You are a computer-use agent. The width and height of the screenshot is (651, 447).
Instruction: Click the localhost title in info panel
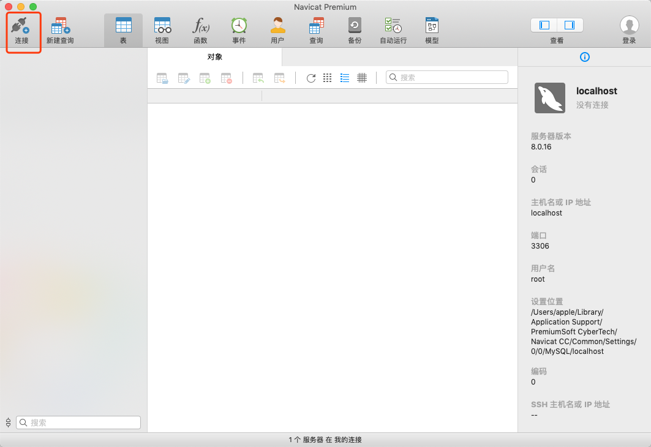point(596,91)
